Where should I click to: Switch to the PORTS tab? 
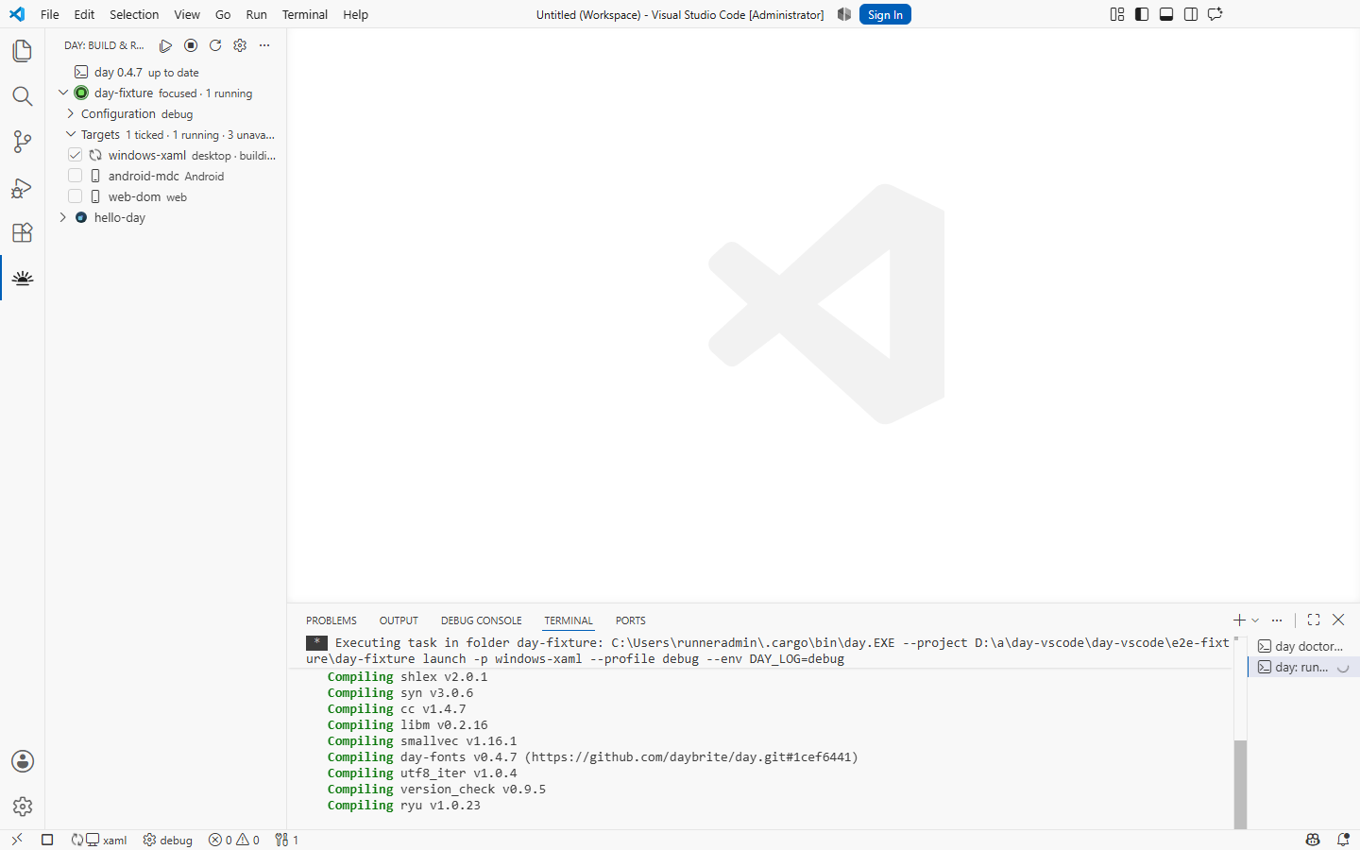(x=631, y=620)
